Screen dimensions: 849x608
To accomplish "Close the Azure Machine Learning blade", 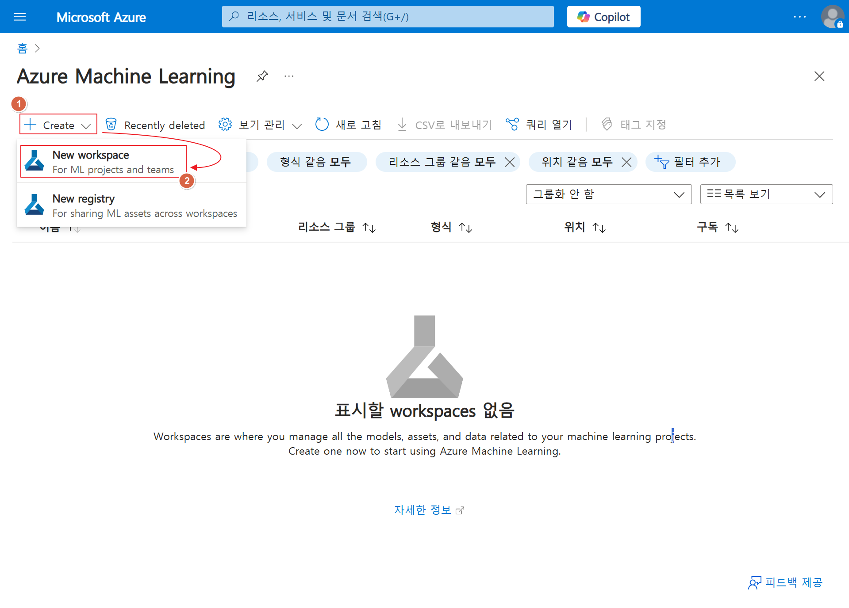I will coord(819,76).
